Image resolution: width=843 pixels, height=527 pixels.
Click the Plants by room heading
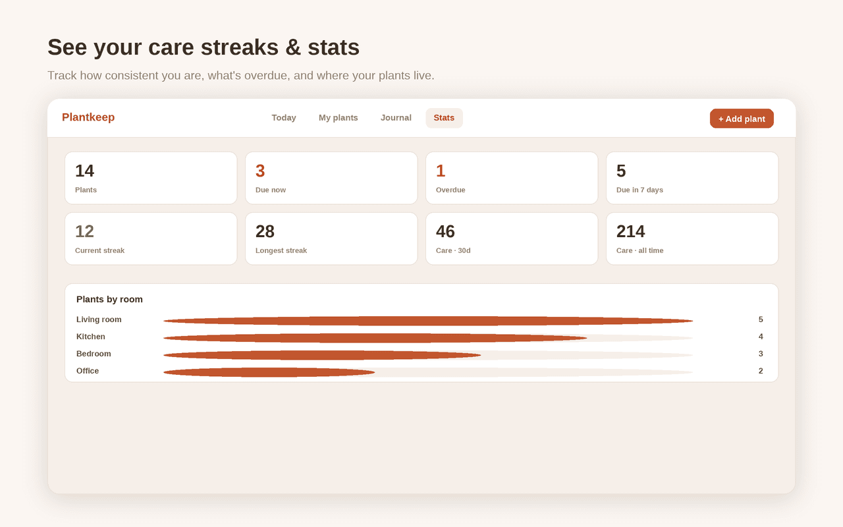click(109, 299)
